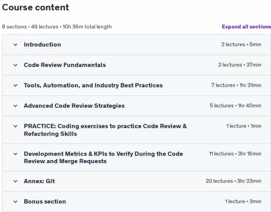Click the 20 lectures • 3hr 23min label
271x212 pixels.
click(x=233, y=181)
